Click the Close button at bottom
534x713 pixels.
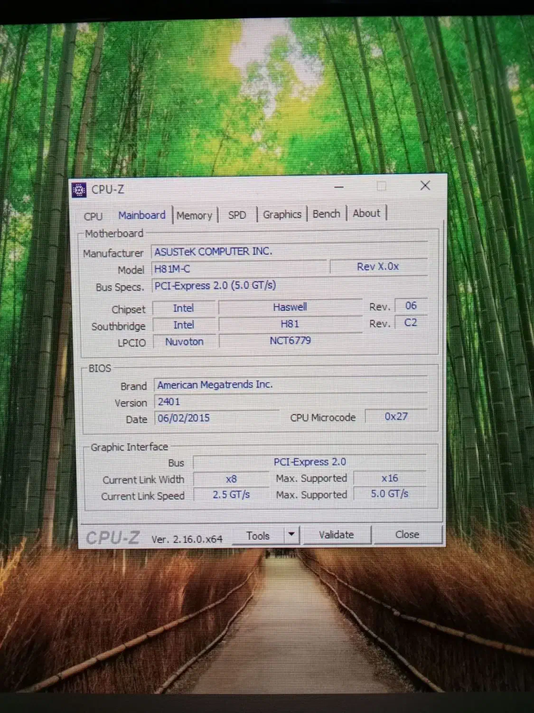(x=407, y=534)
